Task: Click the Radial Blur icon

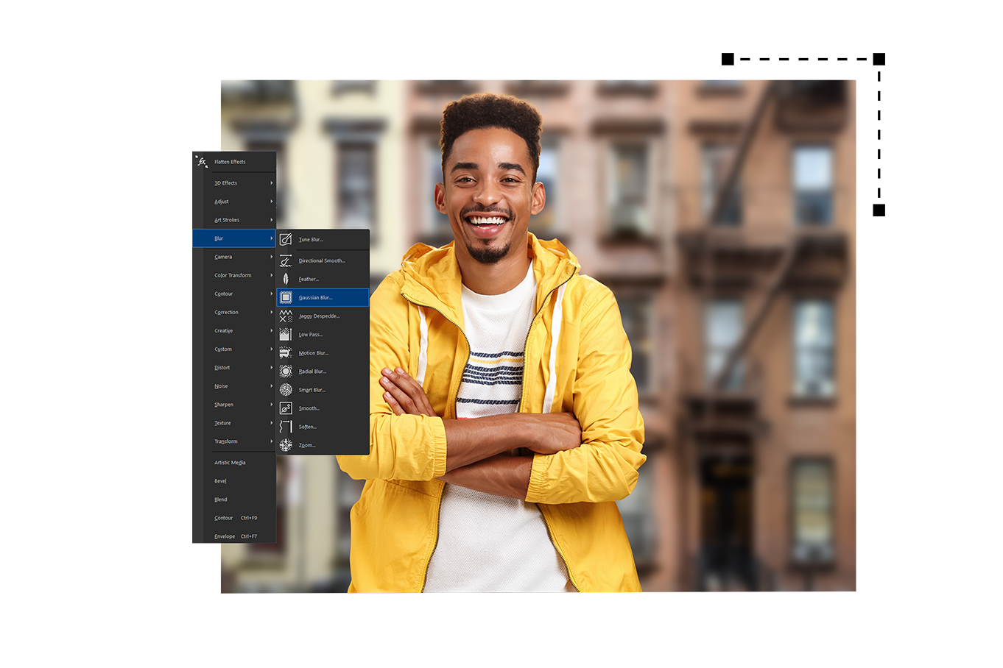Action: (286, 372)
